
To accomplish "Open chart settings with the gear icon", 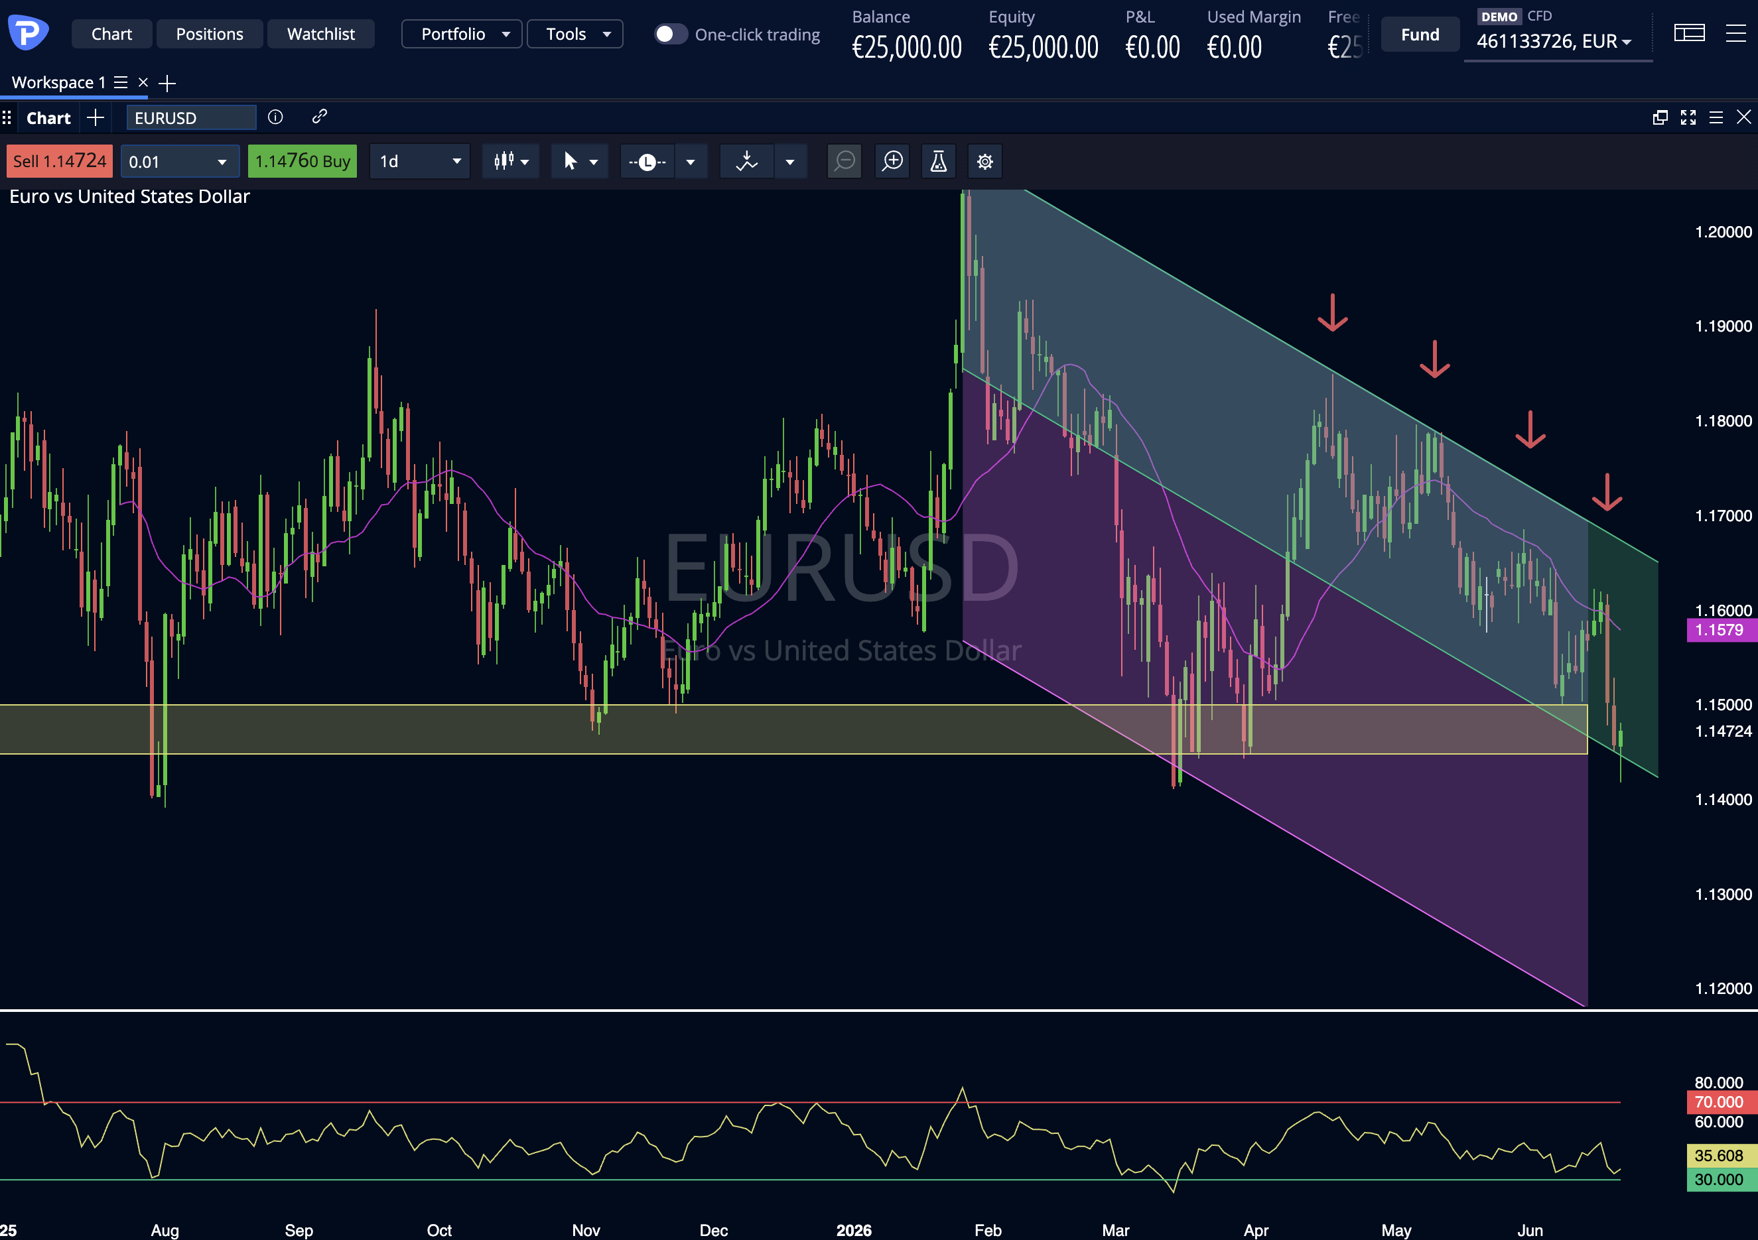I will 984,162.
